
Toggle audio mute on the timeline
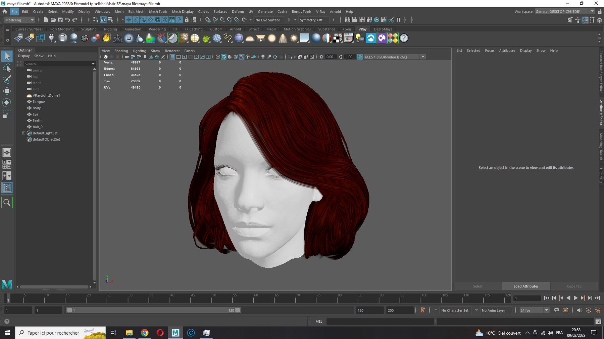click(580, 310)
